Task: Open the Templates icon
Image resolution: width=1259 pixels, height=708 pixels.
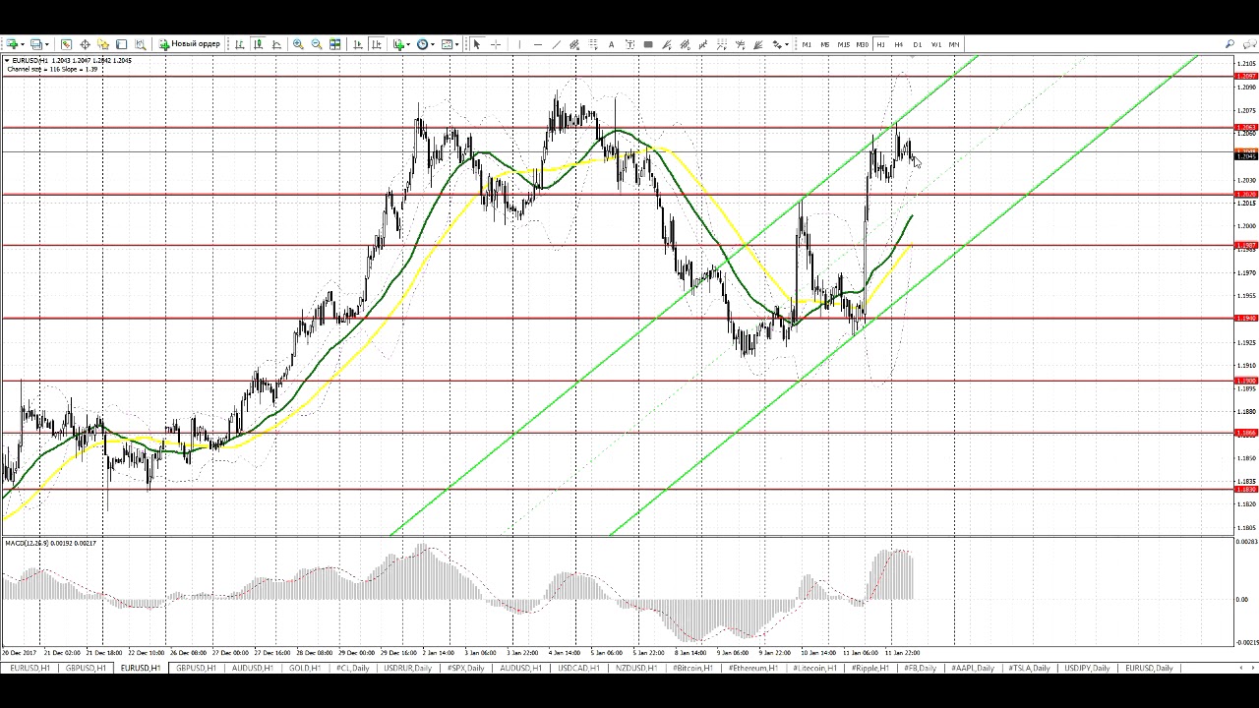Action: click(447, 44)
